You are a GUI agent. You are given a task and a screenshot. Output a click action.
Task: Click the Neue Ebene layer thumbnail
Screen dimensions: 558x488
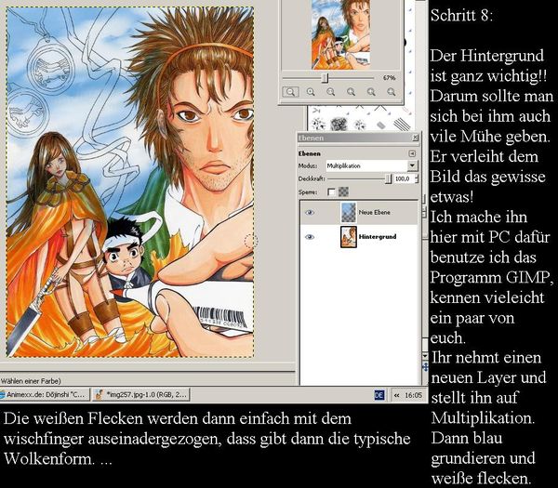coord(349,213)
